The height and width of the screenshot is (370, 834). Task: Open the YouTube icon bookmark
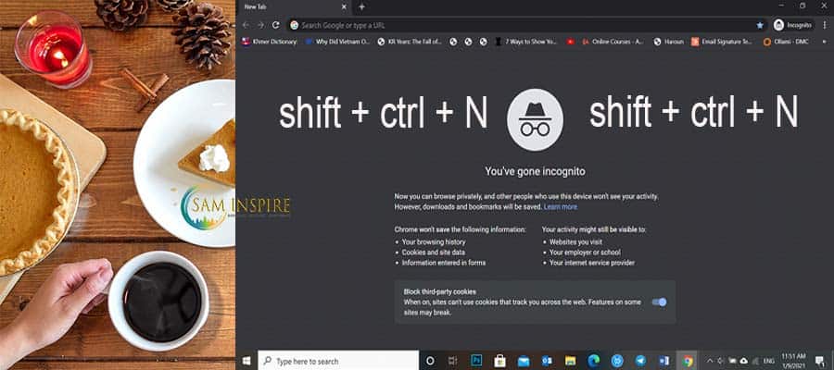pos(571,42)
